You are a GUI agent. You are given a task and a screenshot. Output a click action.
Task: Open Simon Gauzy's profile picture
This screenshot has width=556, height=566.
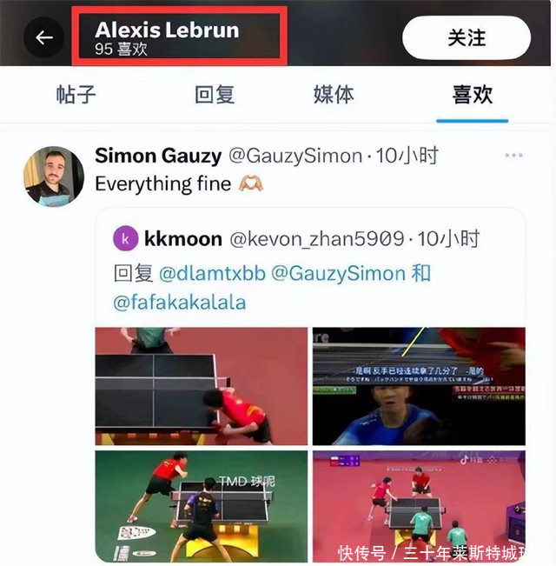[54, 176]
